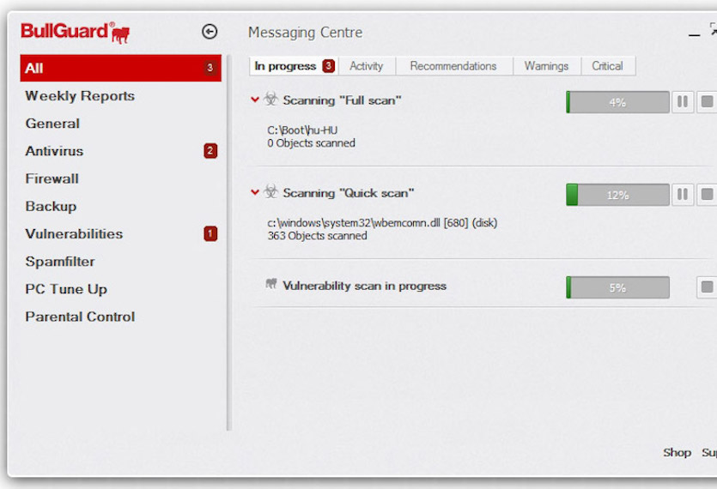Stop the Quick scan
Viewport: 717px width, 489px height.
coord(707,195)
